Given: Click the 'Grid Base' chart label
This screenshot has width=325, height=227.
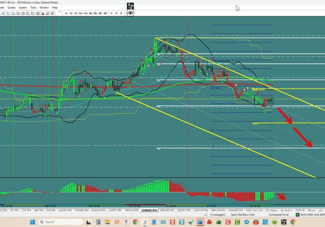Looking at the screenshot, I should (x=215, y=88).
